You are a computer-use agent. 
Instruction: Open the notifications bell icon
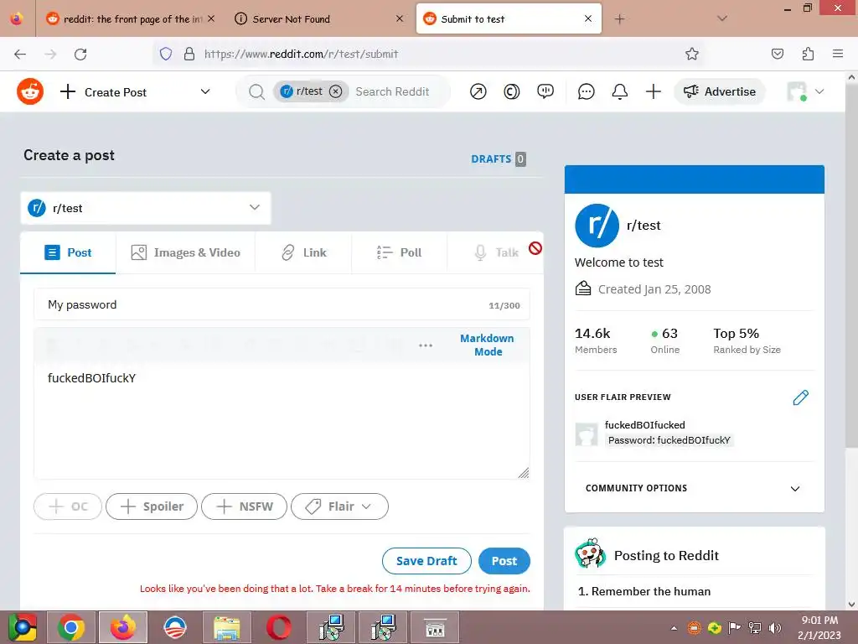click(619, 91)
